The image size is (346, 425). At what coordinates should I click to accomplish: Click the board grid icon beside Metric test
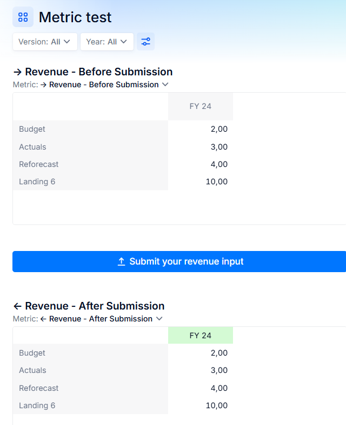(x=23, y=17)
